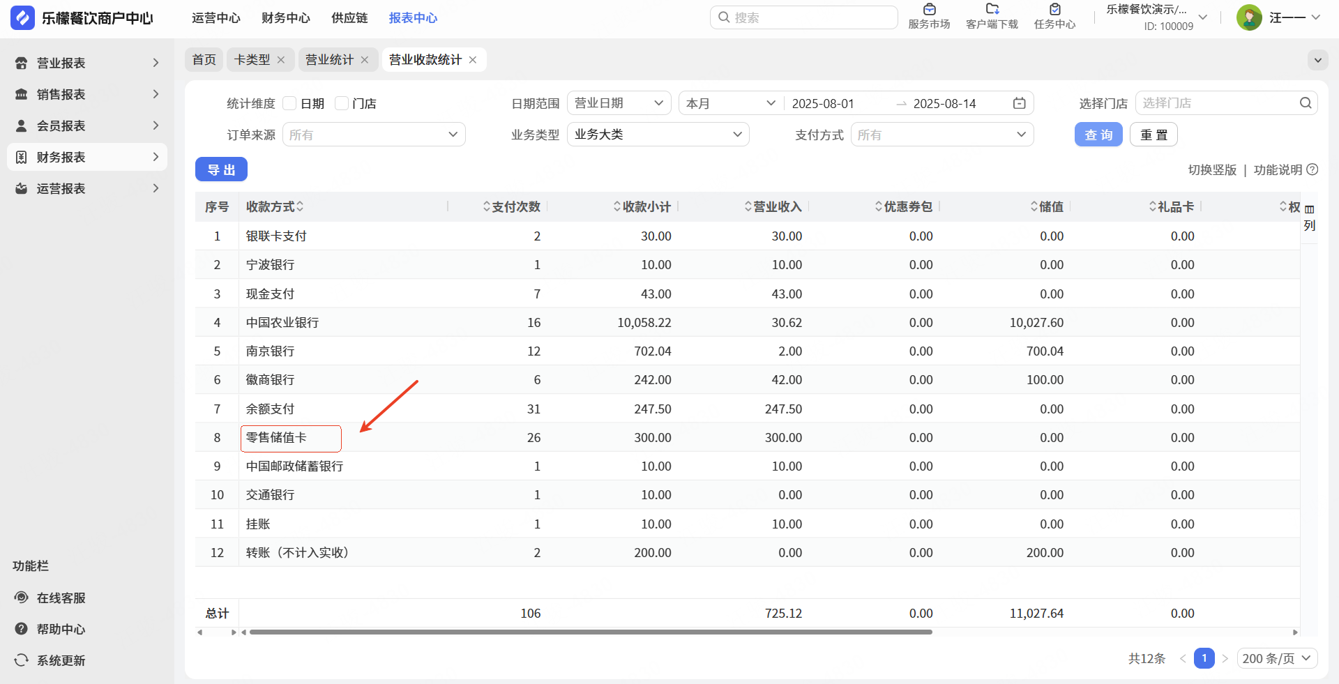1339x684 pixels.
Task: Sort by 优惠券包 column
Action: (x=879, y=206)
